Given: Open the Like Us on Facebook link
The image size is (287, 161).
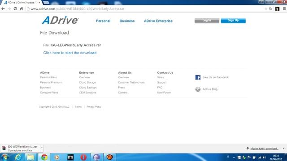Looking at the screenshot, I should click(216, 77).
